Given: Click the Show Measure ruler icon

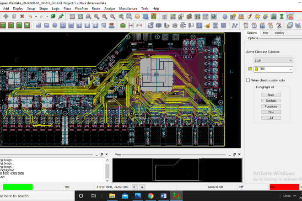Looking at the screenshot, I should pos(241,16).
